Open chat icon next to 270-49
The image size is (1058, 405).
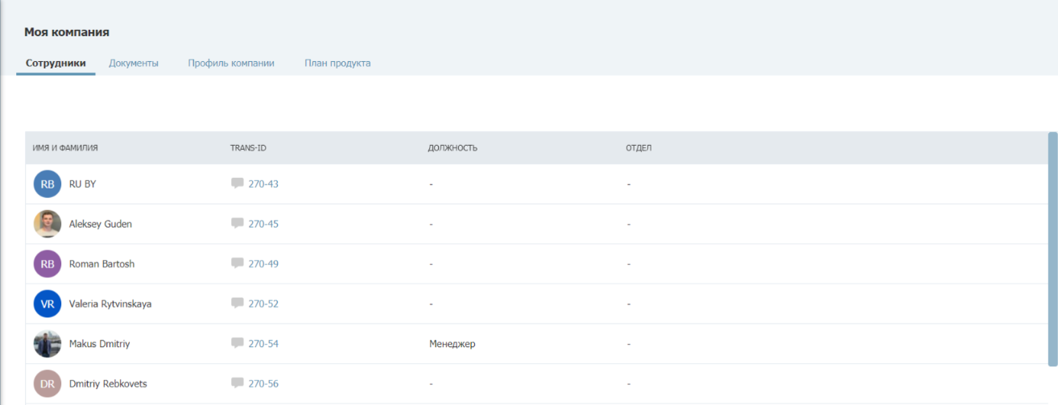[x=237, y=262]
